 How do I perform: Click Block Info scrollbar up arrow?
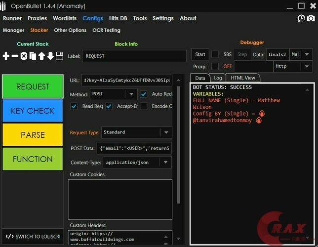(178, 81)
